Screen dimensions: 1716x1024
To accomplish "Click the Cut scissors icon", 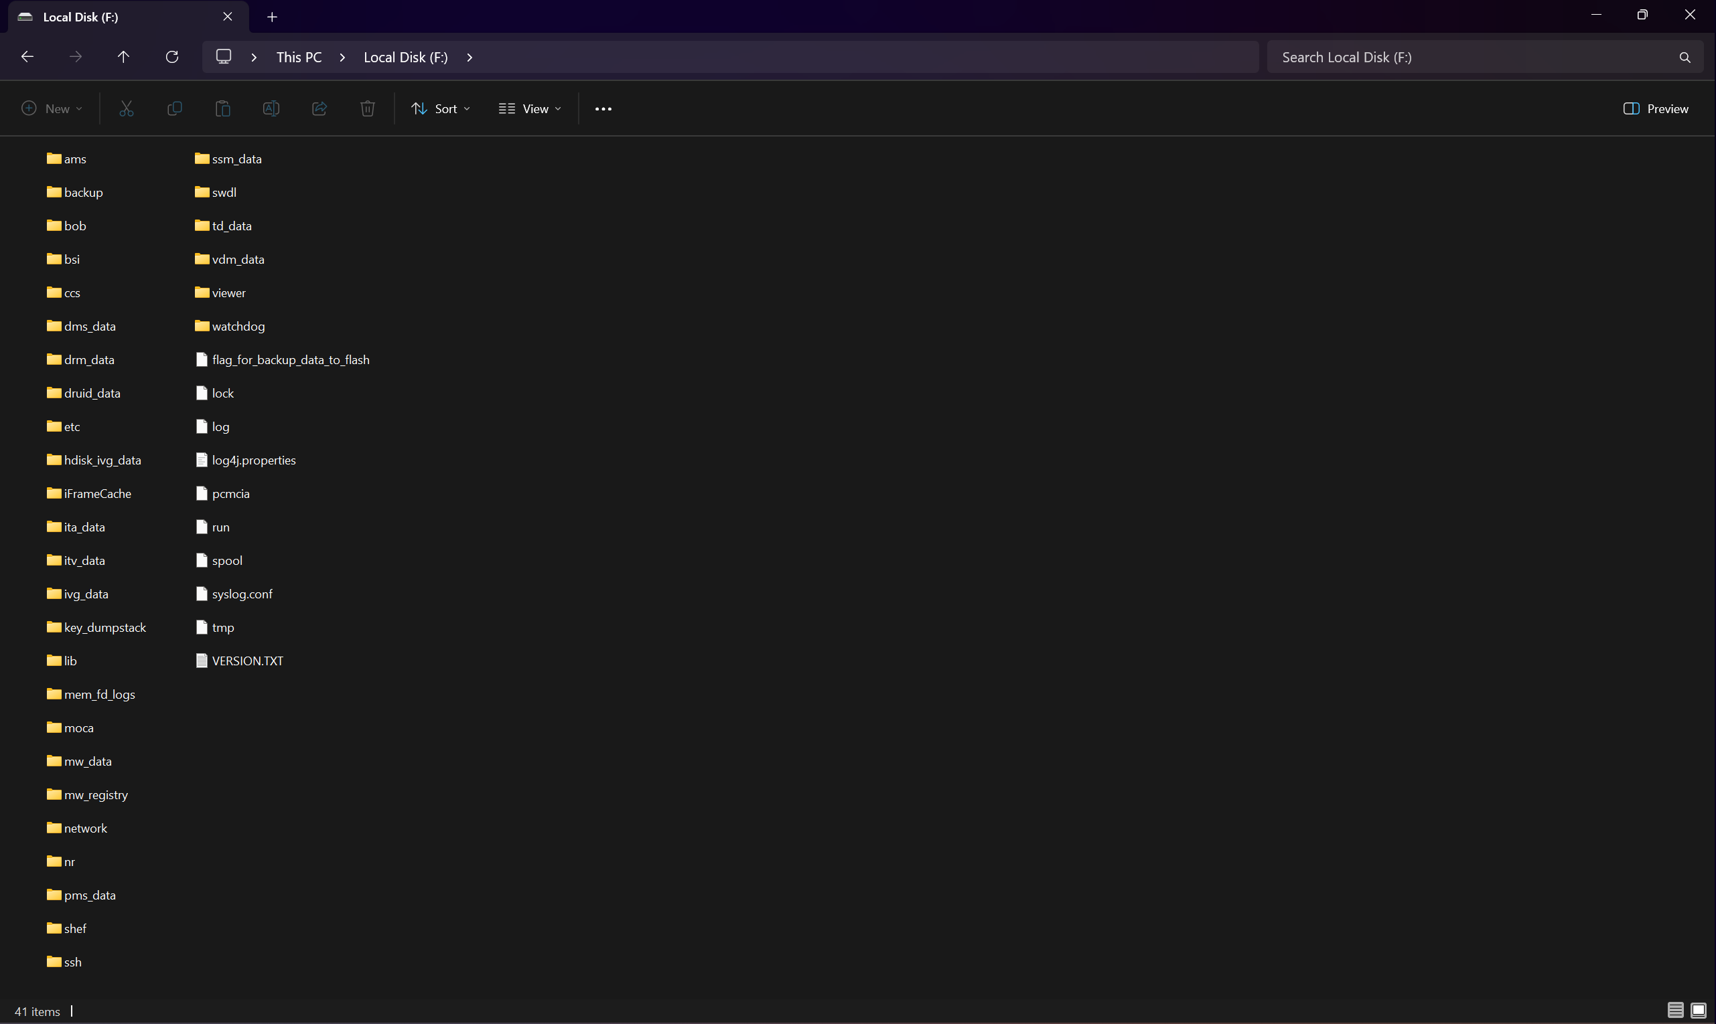I will pyautogui.click(x=127, y=109).
